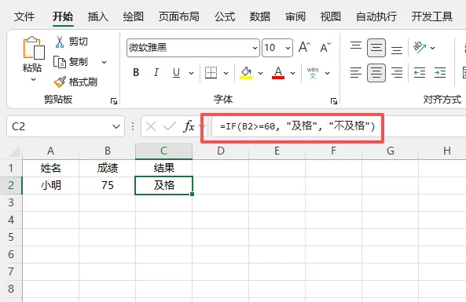Screen dimensions: 466x302
Task: Switch to the 公式 (Formulas) tab
Action: 225,16
